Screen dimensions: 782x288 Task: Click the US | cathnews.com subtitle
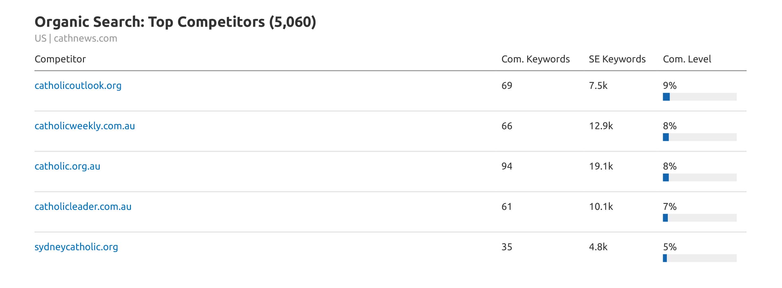[76, 38]
